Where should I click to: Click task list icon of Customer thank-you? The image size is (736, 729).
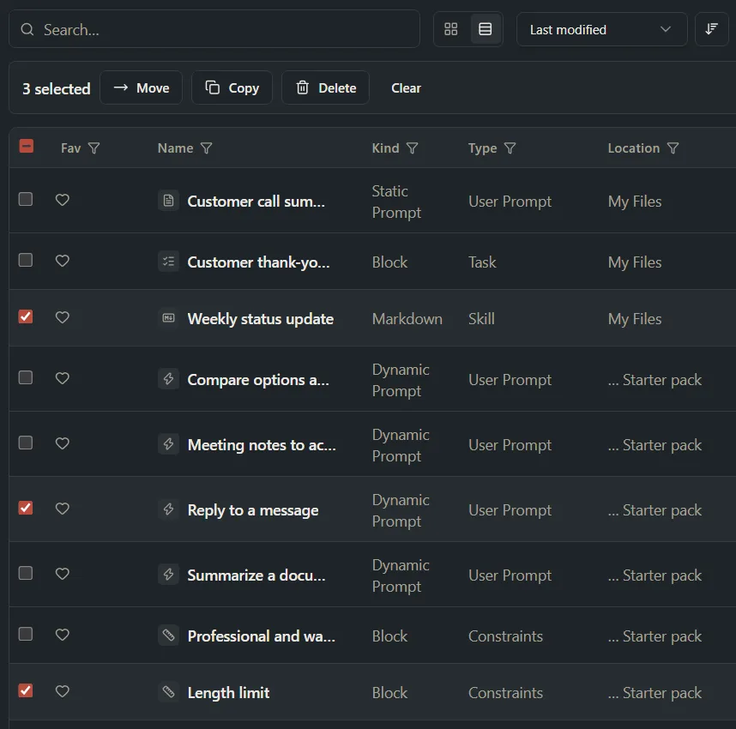click(168, 262)
